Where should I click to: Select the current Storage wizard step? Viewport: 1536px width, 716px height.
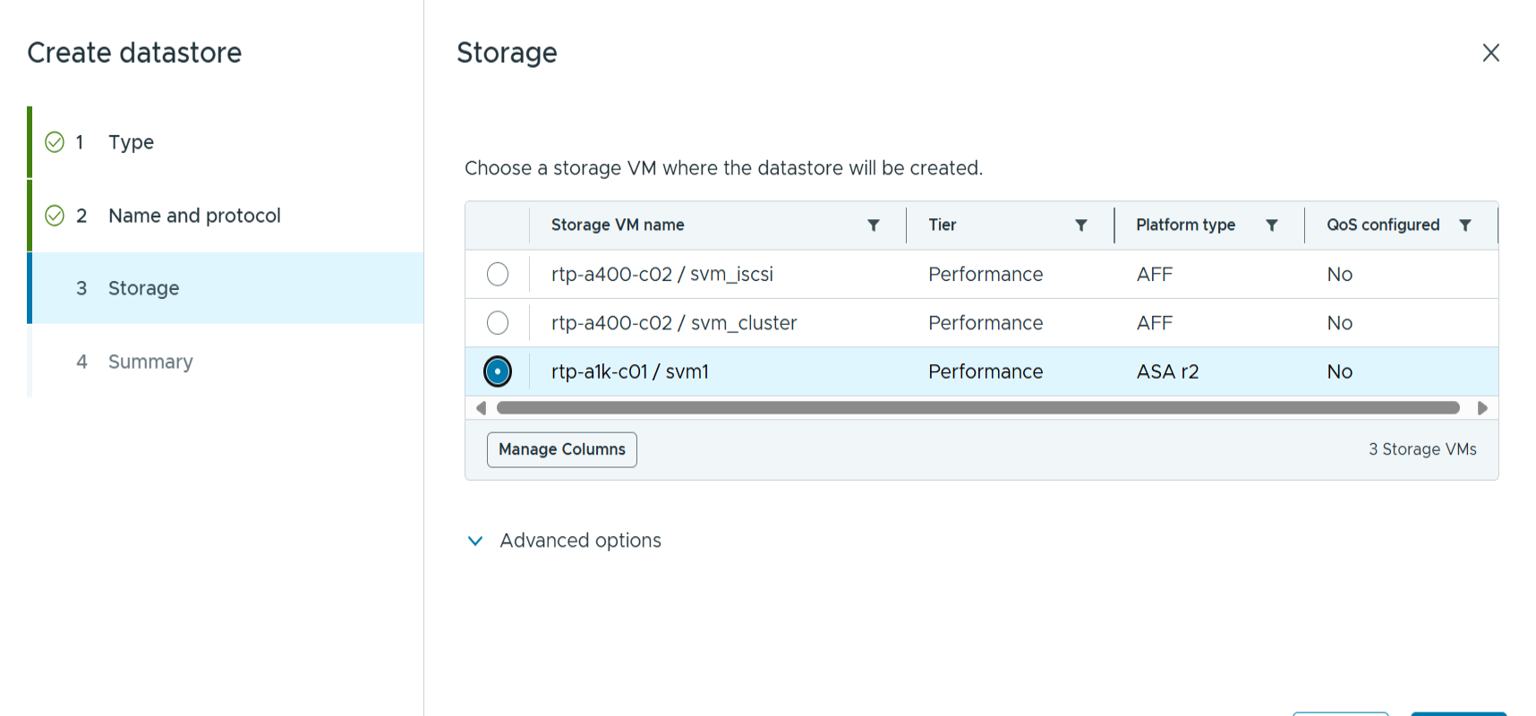point(143,288)
